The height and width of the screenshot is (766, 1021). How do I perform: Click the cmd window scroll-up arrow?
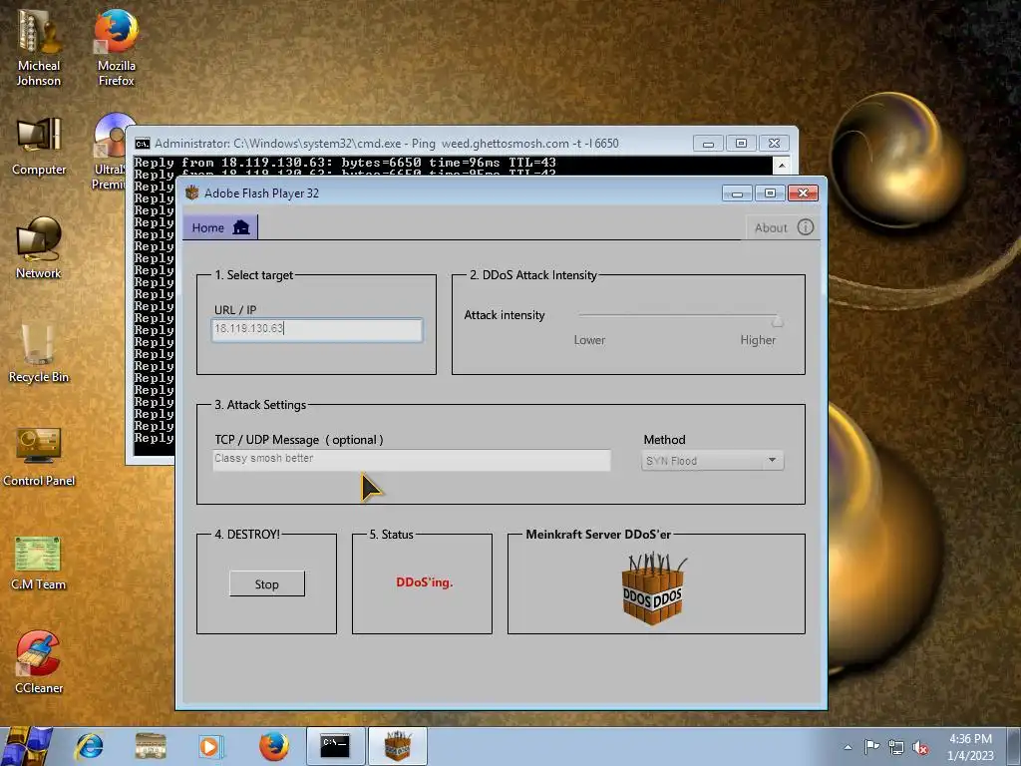click(782, 166)
